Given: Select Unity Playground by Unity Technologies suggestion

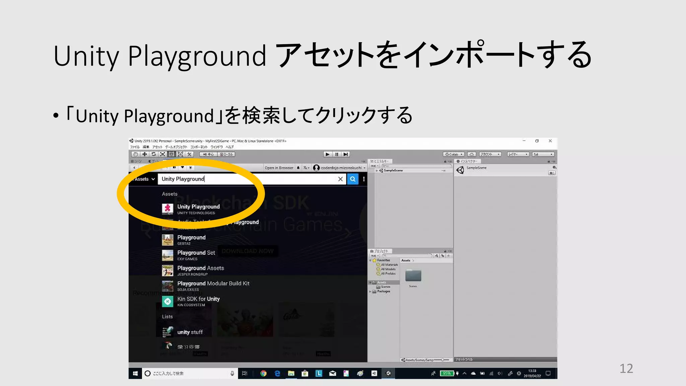Looking at the screenshot, I should coord(191,209).
